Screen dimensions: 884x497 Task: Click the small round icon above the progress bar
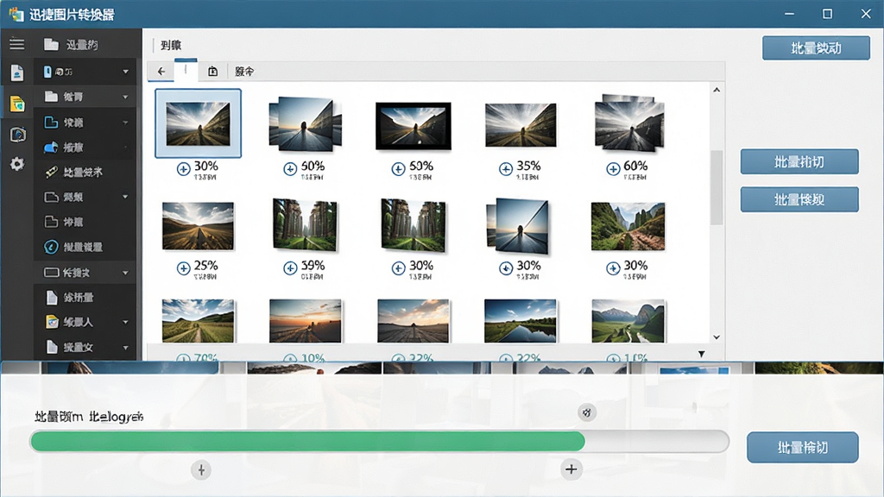coord(587,412)
